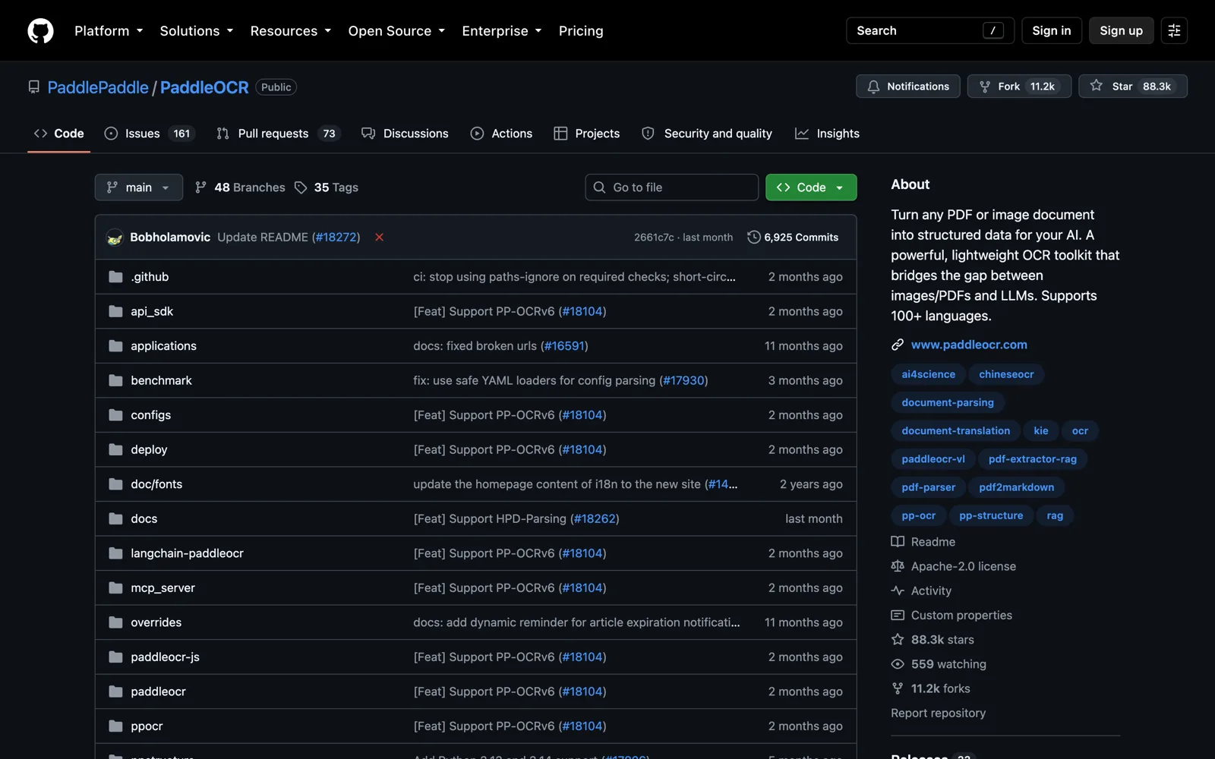Expand the green Code dropdown button
1215x759 pixels.
point(811,187)
